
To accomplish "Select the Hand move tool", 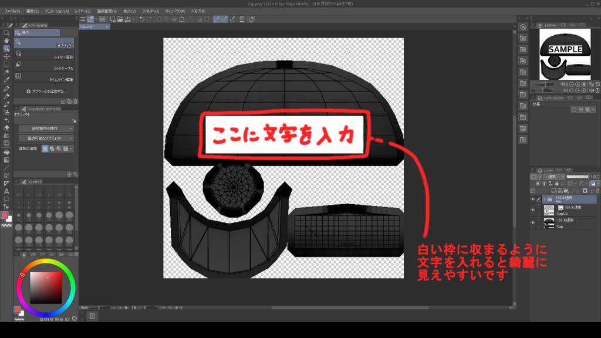I will [6, 40].
